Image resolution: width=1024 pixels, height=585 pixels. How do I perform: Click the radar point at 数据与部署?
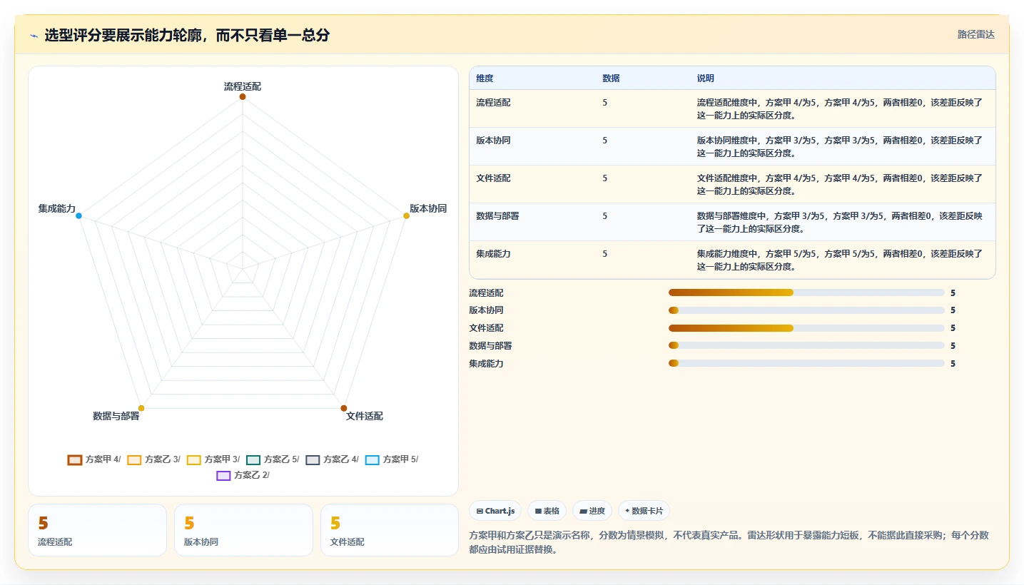pyautogui.click(x=141, y=408)
